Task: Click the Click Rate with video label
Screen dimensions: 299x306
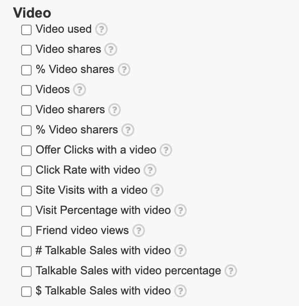Action: [88, 170]
